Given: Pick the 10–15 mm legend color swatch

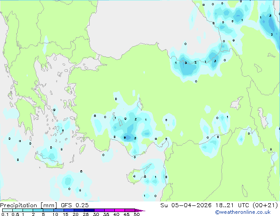Looking at the screenshot, I should [x=58, y=210].
